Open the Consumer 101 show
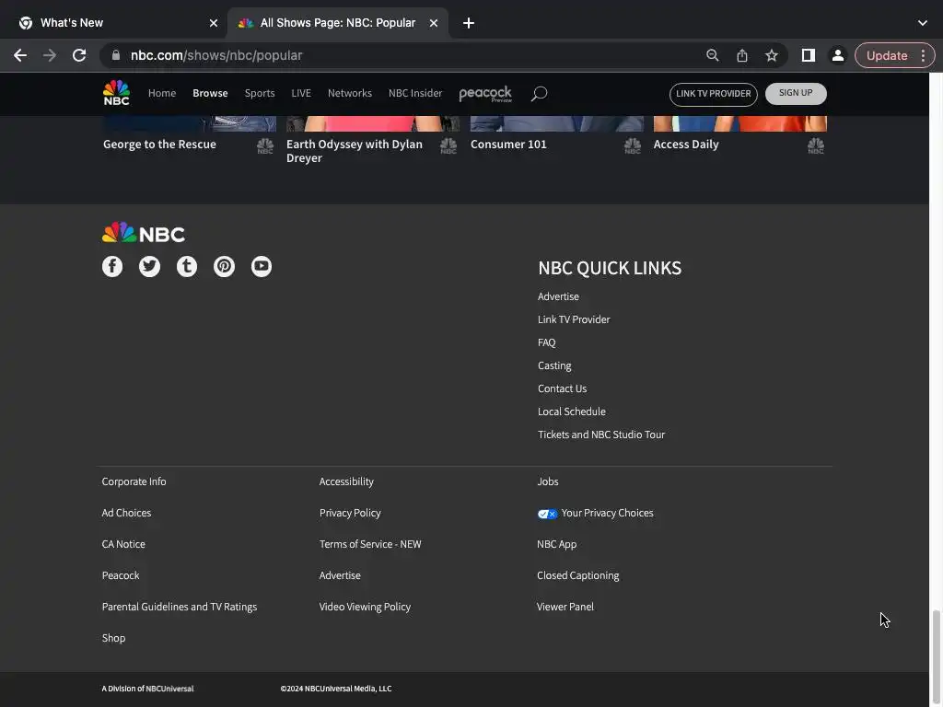This screenshot has width=943, height=707. (508, 145)
